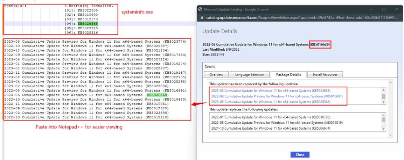This screenshot has height=160, width=404.
Task: Click hotfix [02]: KB5010690 in Notepad++
Action: 82,15
